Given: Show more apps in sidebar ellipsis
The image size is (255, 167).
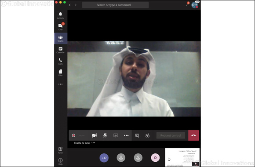Looking at the screenshot, I should tap(61, 84).
